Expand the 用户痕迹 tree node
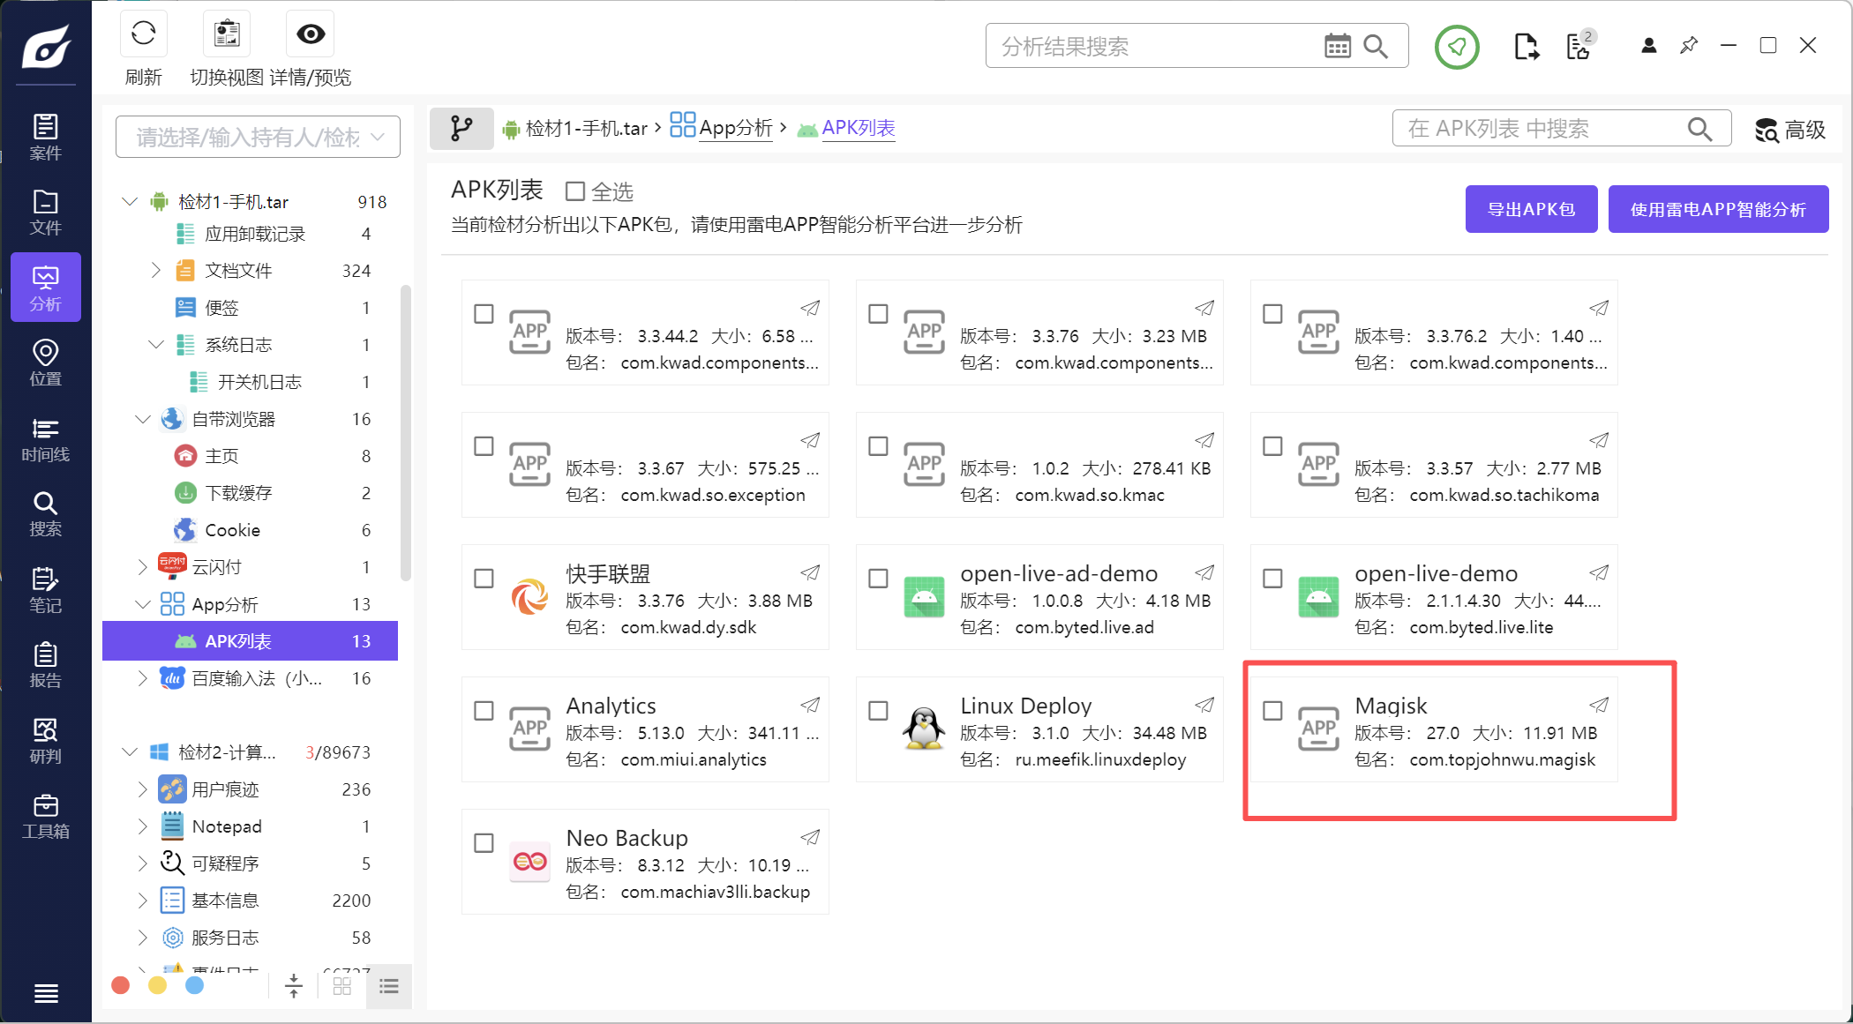 tap(143, 789)
